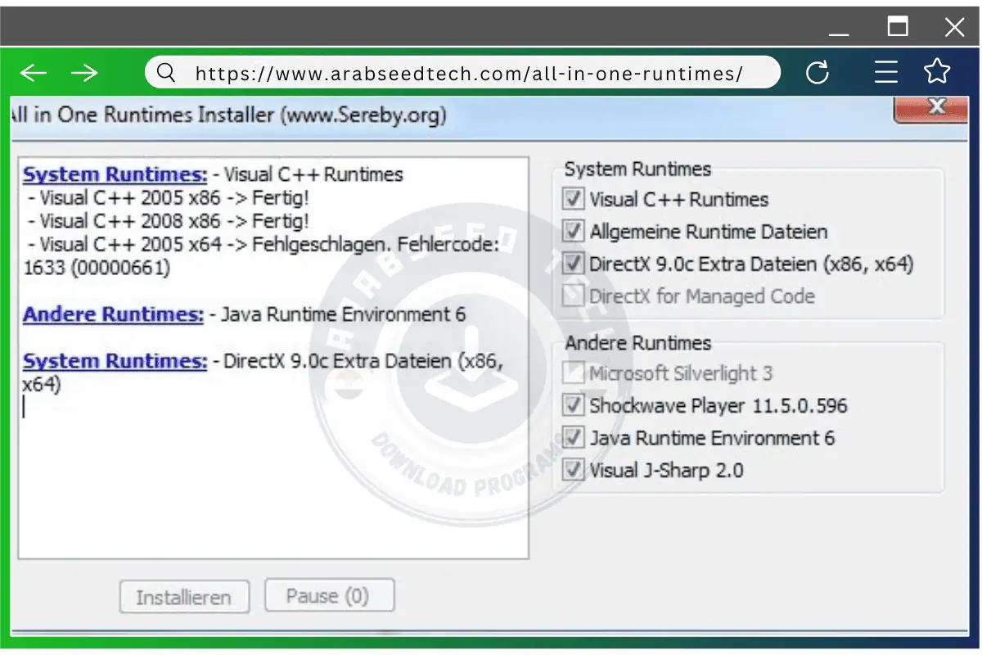Toggle the Visual J-Sharp 2.0 checkbox
Viewport: 982px width, 655px height.
click(574, 470)
